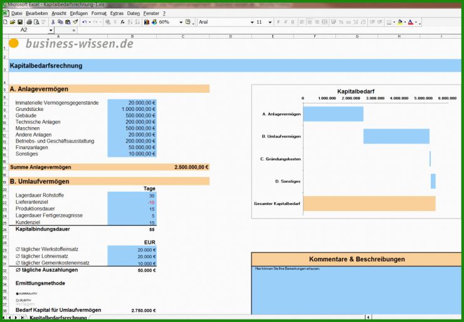Open the Chart Wizard icon

[147, 22]
